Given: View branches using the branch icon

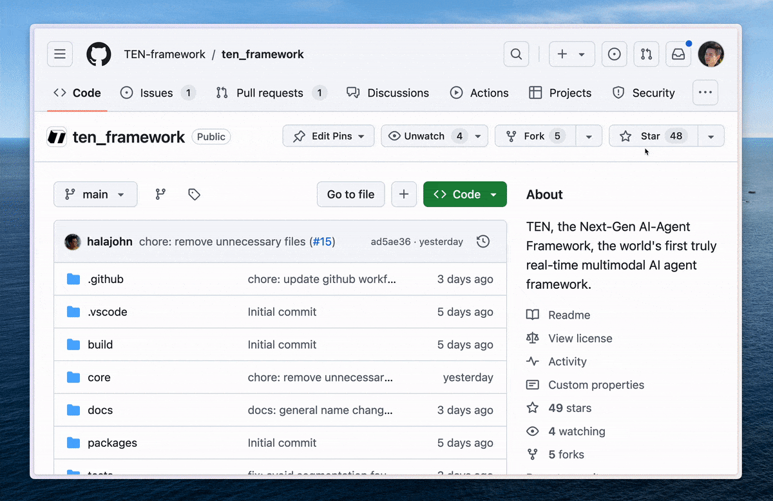Looking at the screenshot, I should coord(160,194).
